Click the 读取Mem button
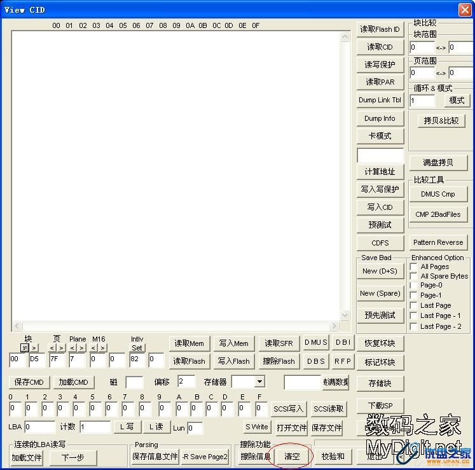475x470 pixels. [189, 343]
